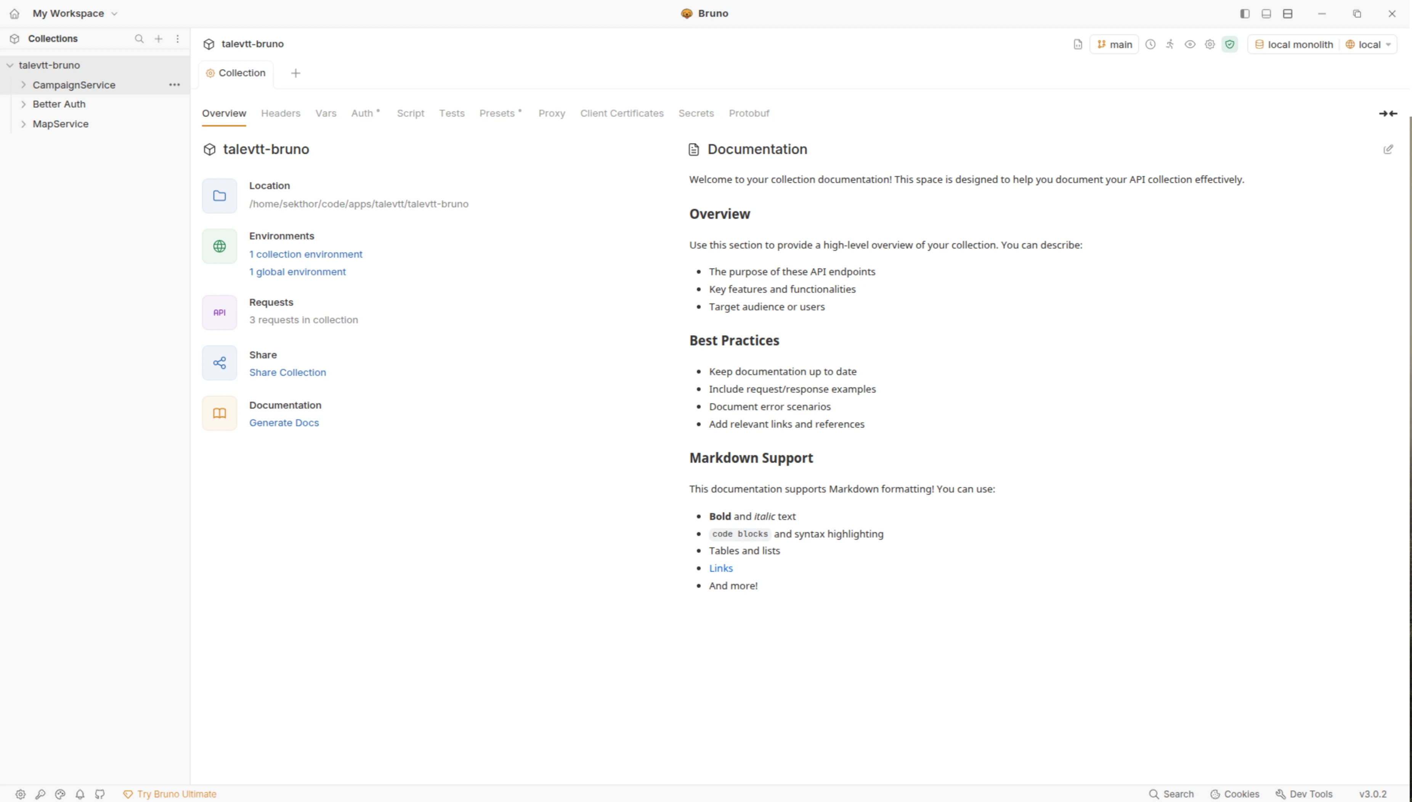Open the new tab plus button
Screen dimensions: 1412x802
coord(296,73)
